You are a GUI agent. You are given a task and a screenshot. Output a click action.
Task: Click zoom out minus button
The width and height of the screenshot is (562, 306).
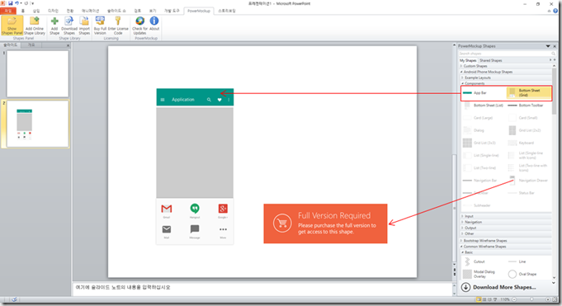[514, 299]
